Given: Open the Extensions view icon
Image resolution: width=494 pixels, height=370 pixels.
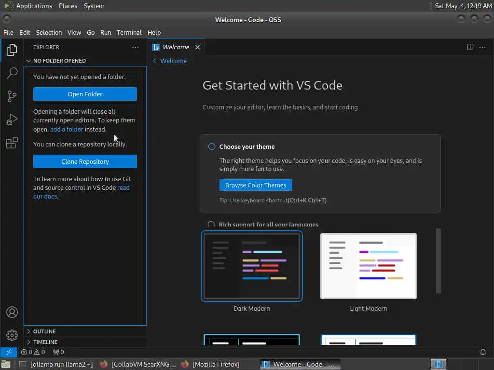Looking at the screenshot, I should (x=12, y=143).
